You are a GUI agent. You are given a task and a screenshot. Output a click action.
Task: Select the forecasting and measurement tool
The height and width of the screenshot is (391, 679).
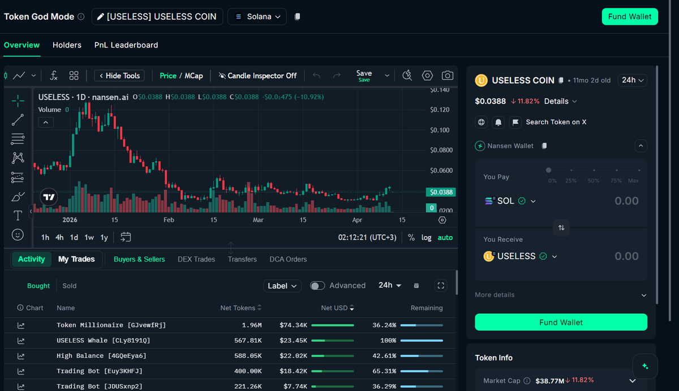18,177
